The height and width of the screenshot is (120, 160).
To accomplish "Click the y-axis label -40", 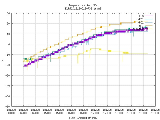I will point(8,86).
